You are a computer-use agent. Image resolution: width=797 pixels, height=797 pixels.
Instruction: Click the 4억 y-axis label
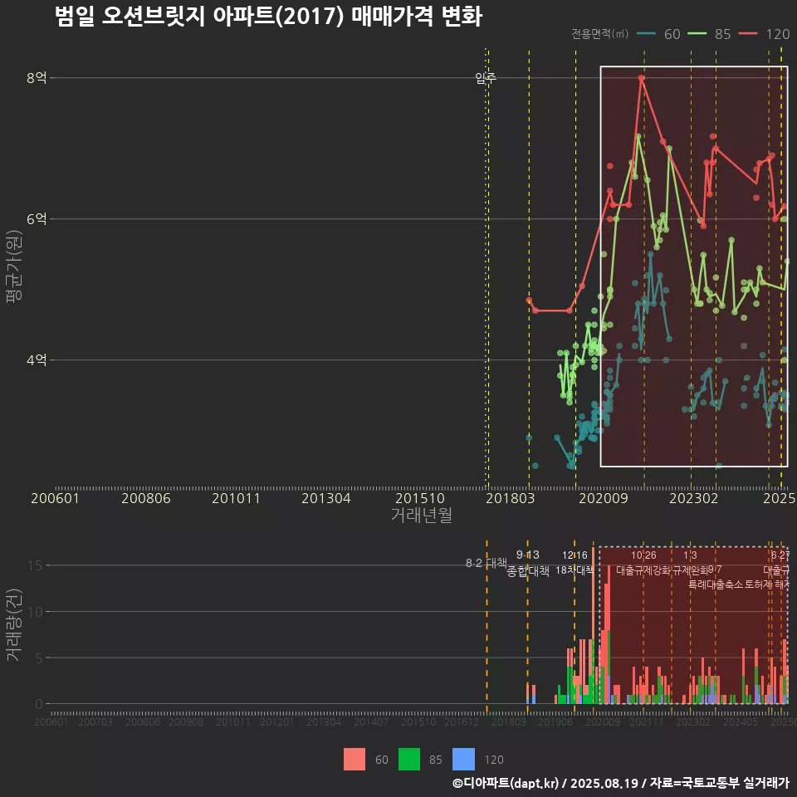[37, 359]
